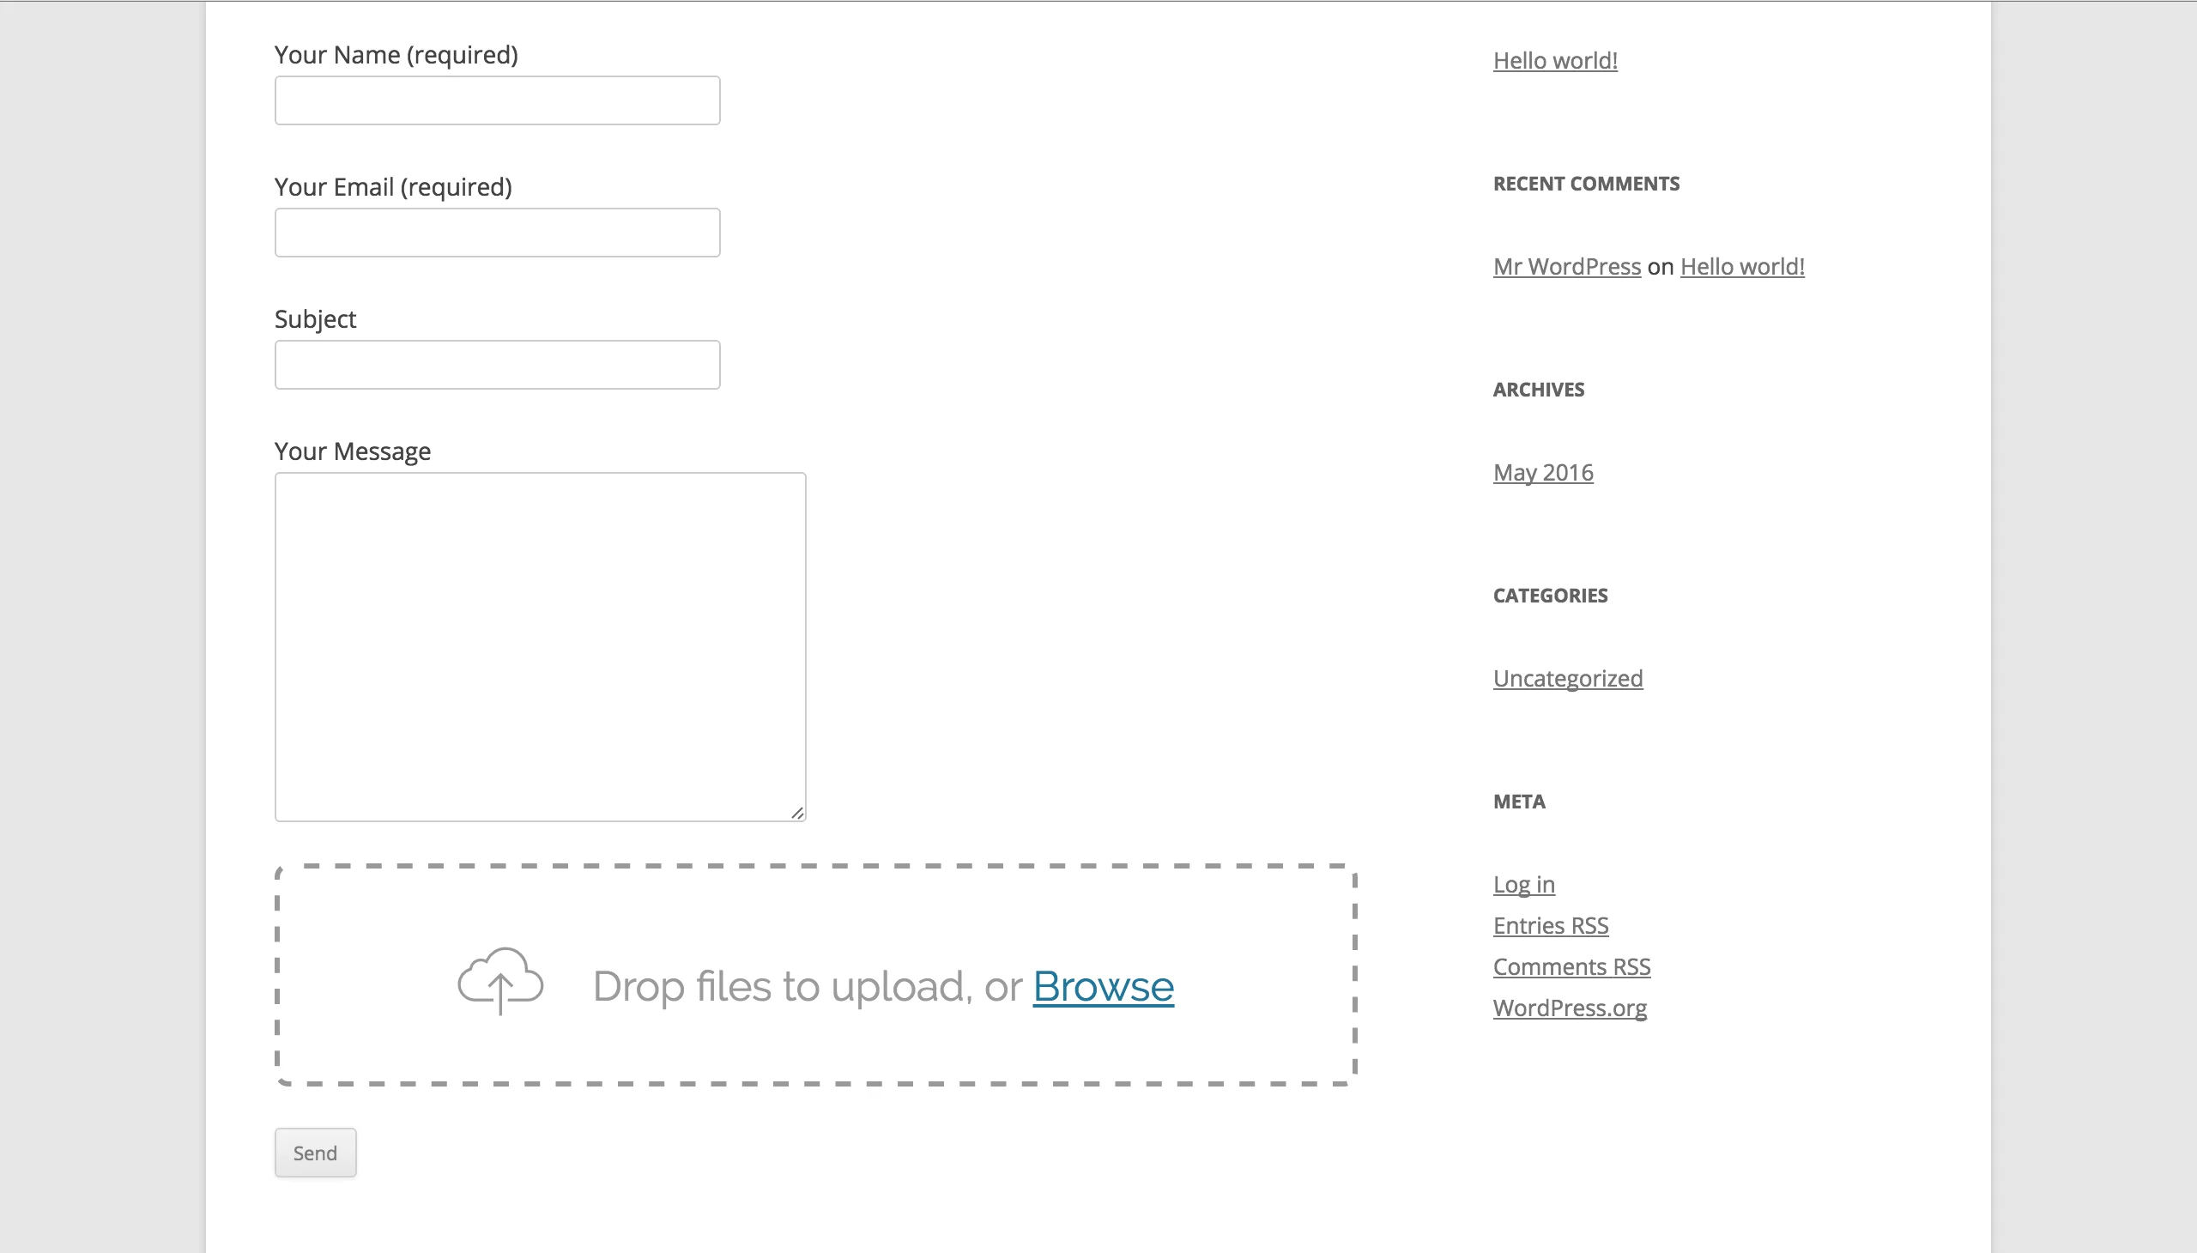
Task: Open the Comments RSS feed
Action: click(1571, 965)
